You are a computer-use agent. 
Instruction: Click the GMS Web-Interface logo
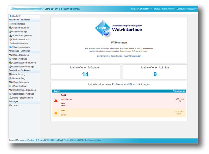coord(119,29)
